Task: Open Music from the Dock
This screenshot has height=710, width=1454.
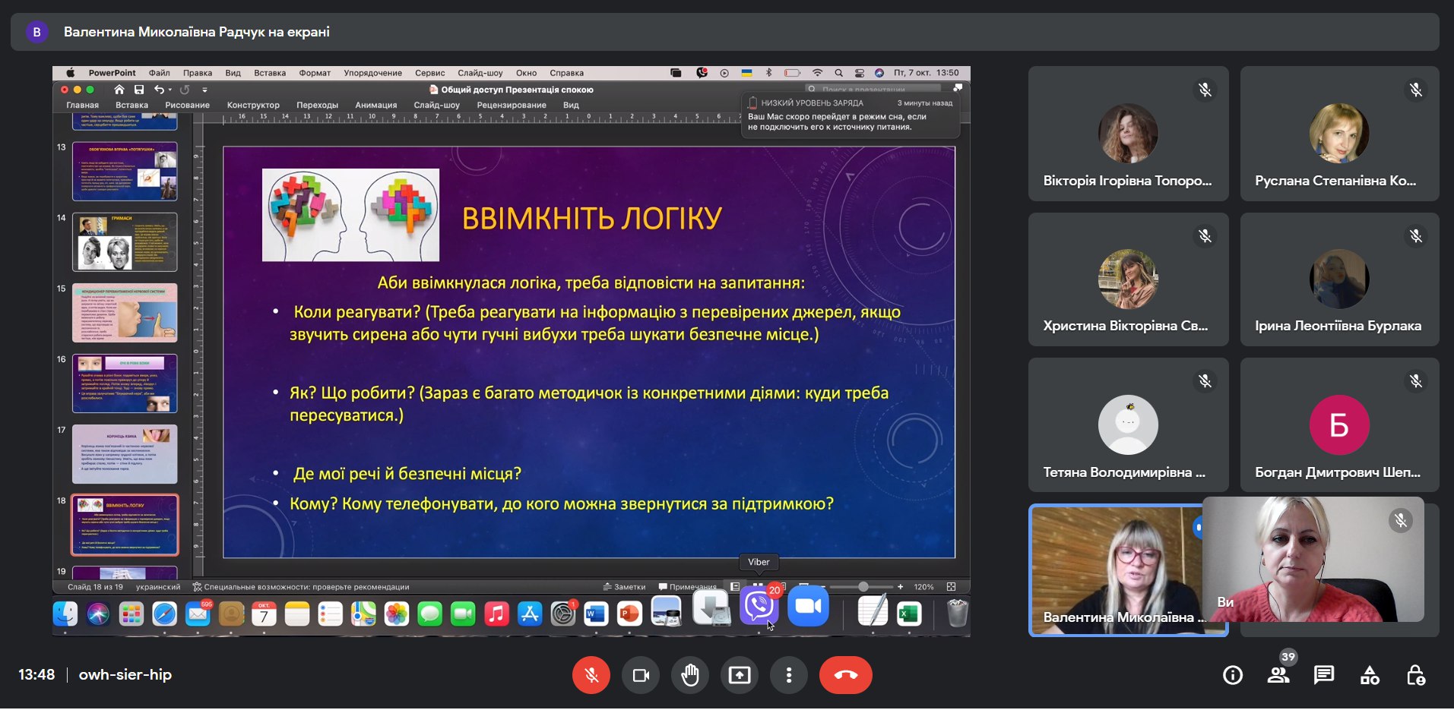Action: [x=496, y=614]
